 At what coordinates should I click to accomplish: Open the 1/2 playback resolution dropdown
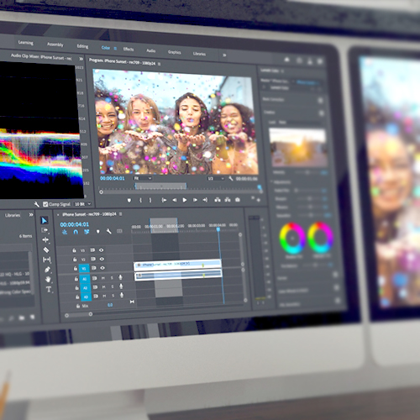(216, 178)
